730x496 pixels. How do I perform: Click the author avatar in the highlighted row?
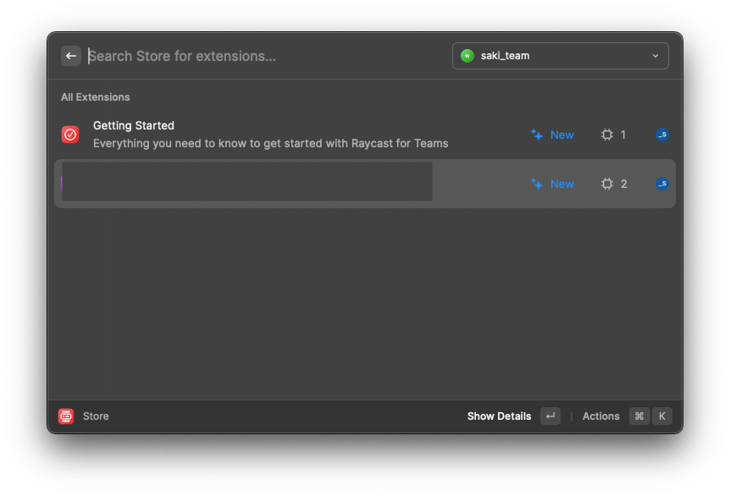pyautogui.click(x=662, y=184)
